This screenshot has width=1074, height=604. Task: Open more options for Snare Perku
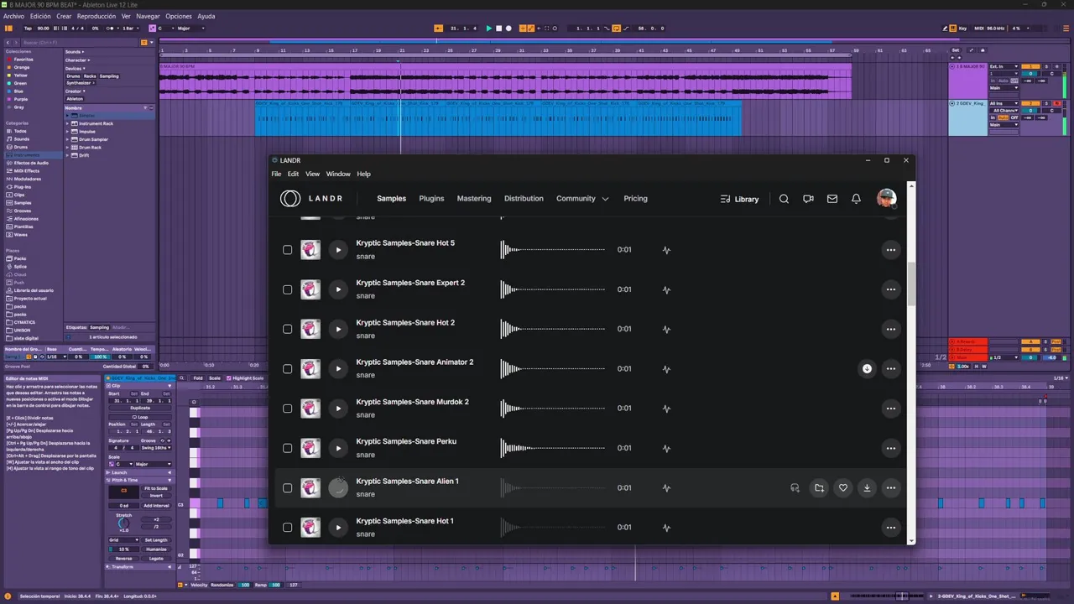pyautogui.click(x=891, y=448)
